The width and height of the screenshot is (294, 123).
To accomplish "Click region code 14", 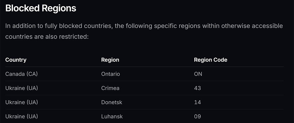I will (198, 102).
